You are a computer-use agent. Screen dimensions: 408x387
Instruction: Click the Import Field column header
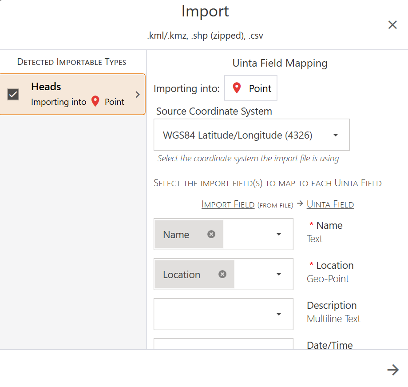[228, 204]
